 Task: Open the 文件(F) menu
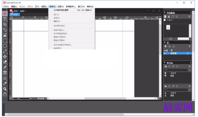click(6, 6)
